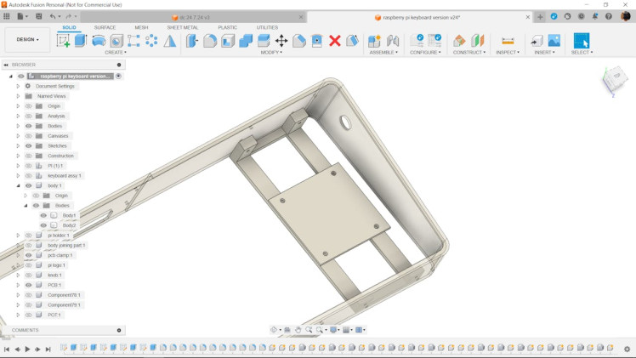Toggle visibility of Sketches folder
The width and height of the screenshot is (636, 358).
point(28,146)
